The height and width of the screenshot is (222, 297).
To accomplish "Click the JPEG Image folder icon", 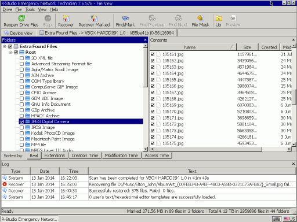I will (28, 127).
